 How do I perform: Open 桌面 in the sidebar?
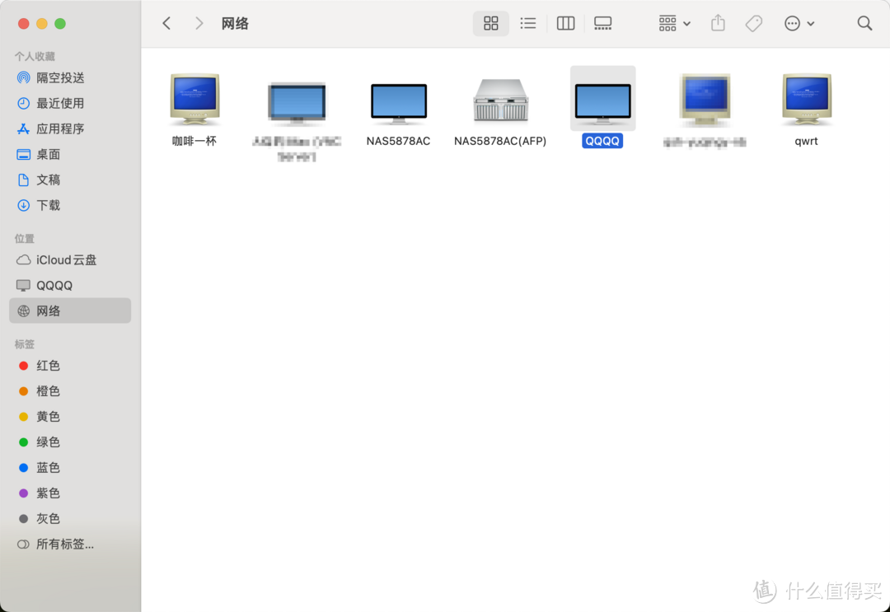coord(70,154)
